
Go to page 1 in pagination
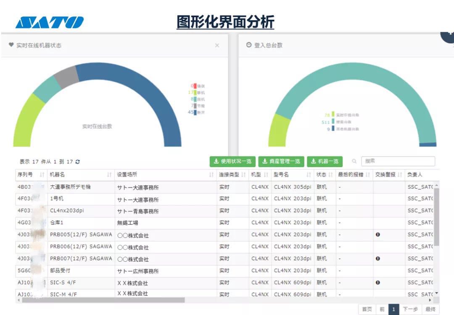pyautogui.click(x=393, y=310)
